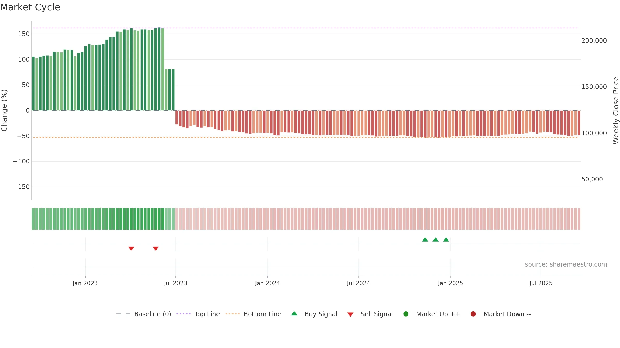
Task: Click the Bottom Line orange dotted swatch
Action: [233, 314]
